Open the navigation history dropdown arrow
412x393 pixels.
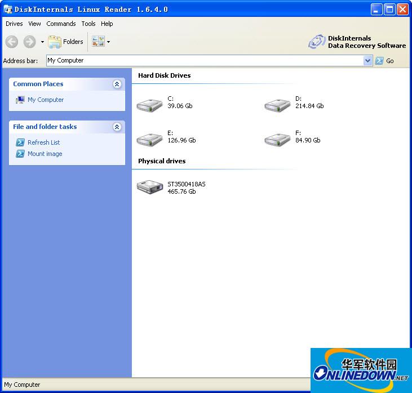pos(42,42)
